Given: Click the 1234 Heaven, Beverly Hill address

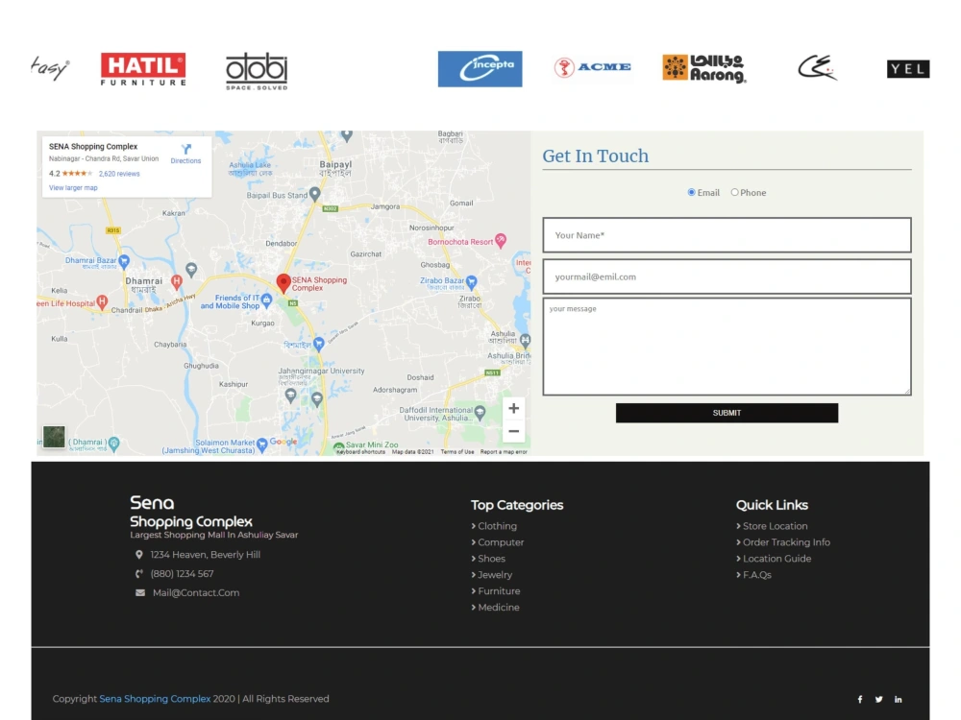Looking at the screenshot, I should (x=206, y=555).
